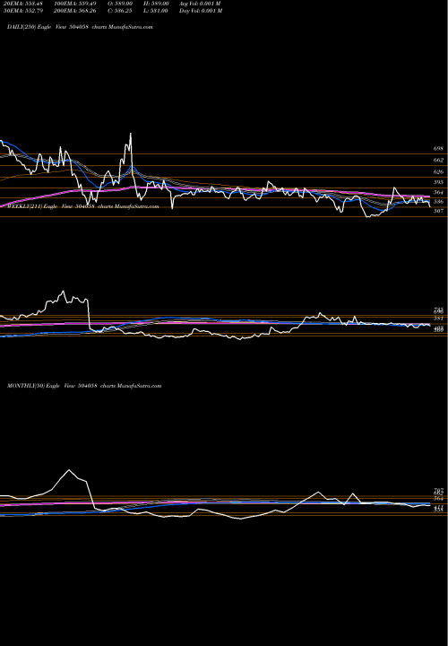The width and height of the screenshot is (448, 646).
Task: Click the 662 price label on daily chart
Action: click(438, 160)
